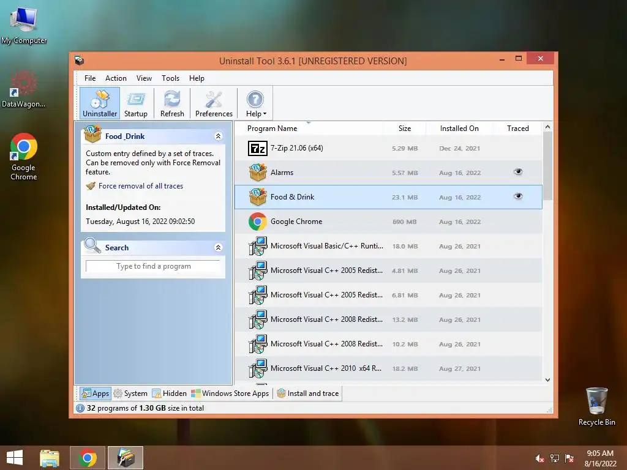The height and width of the screenshot is (470, 627).
Task: Open the Google Chrome desktop shortcut
Action: [x=24, y=157]
